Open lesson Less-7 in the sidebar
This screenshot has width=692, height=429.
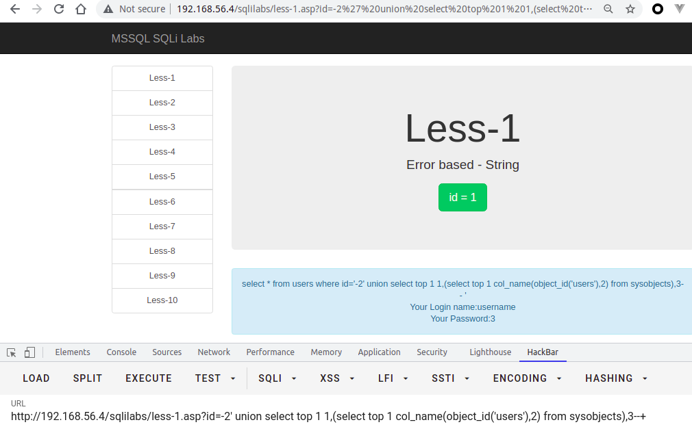coord(162,226)
